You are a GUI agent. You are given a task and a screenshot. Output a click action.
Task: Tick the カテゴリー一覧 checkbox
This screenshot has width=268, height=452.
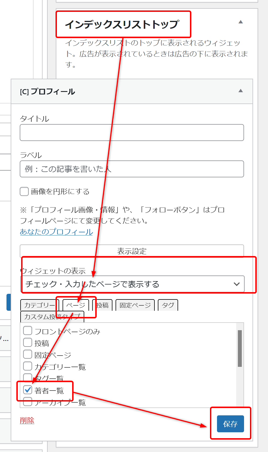28,366
